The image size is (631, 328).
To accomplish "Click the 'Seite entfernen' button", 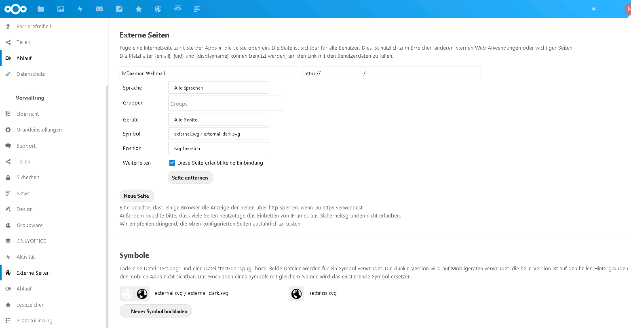I will tap(190, 178).
